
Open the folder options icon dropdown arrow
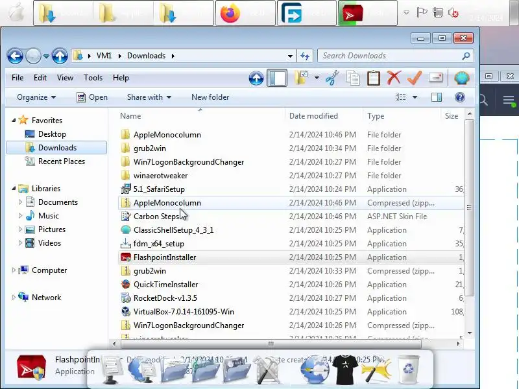tap(317, 78)
